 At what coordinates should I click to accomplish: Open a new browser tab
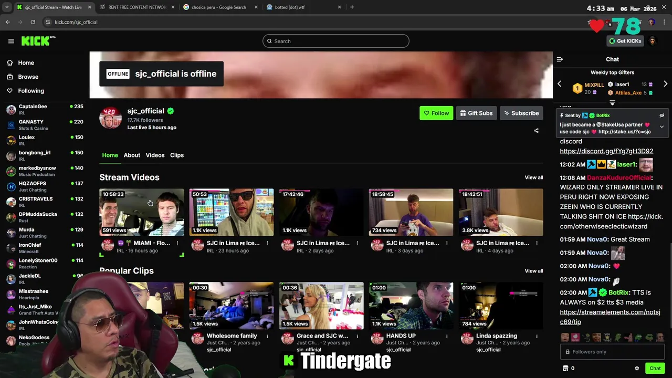coord(352,7)
